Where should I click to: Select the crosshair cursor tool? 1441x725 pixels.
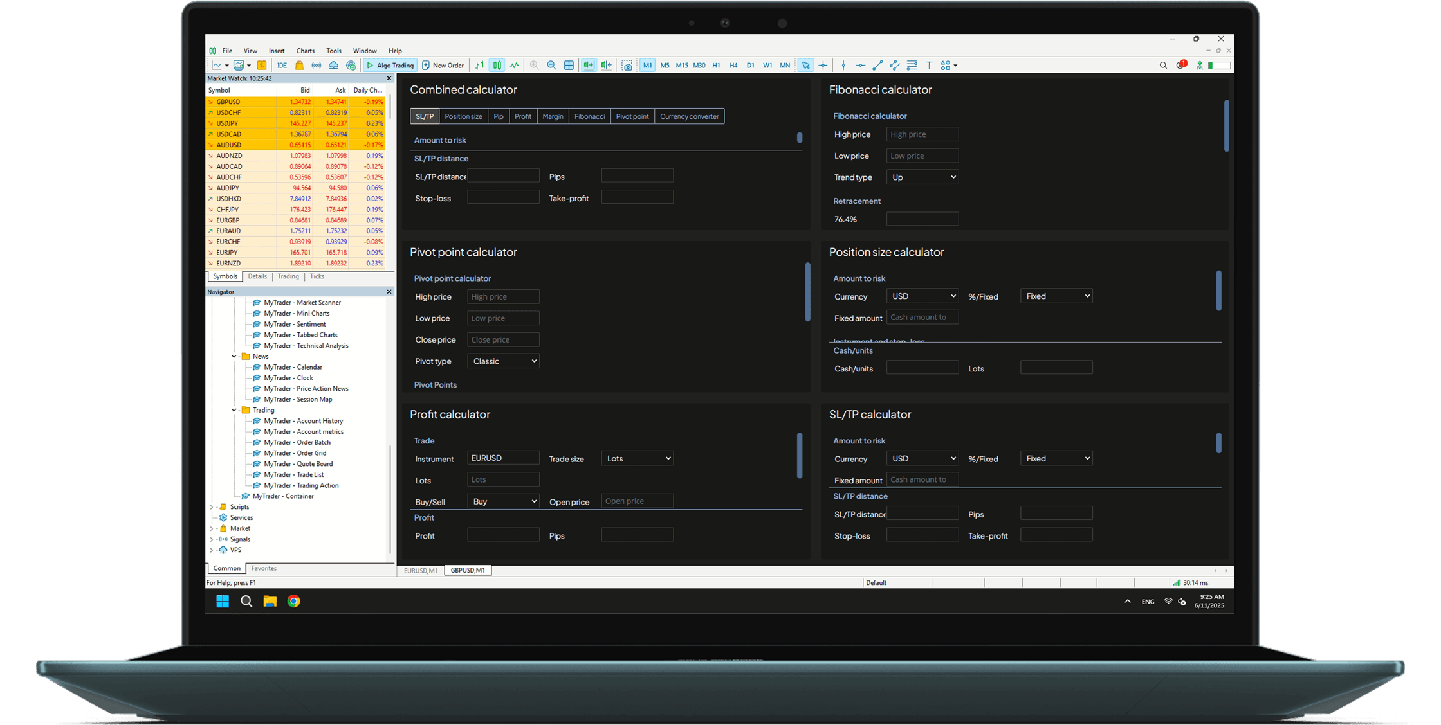[823, 66]
